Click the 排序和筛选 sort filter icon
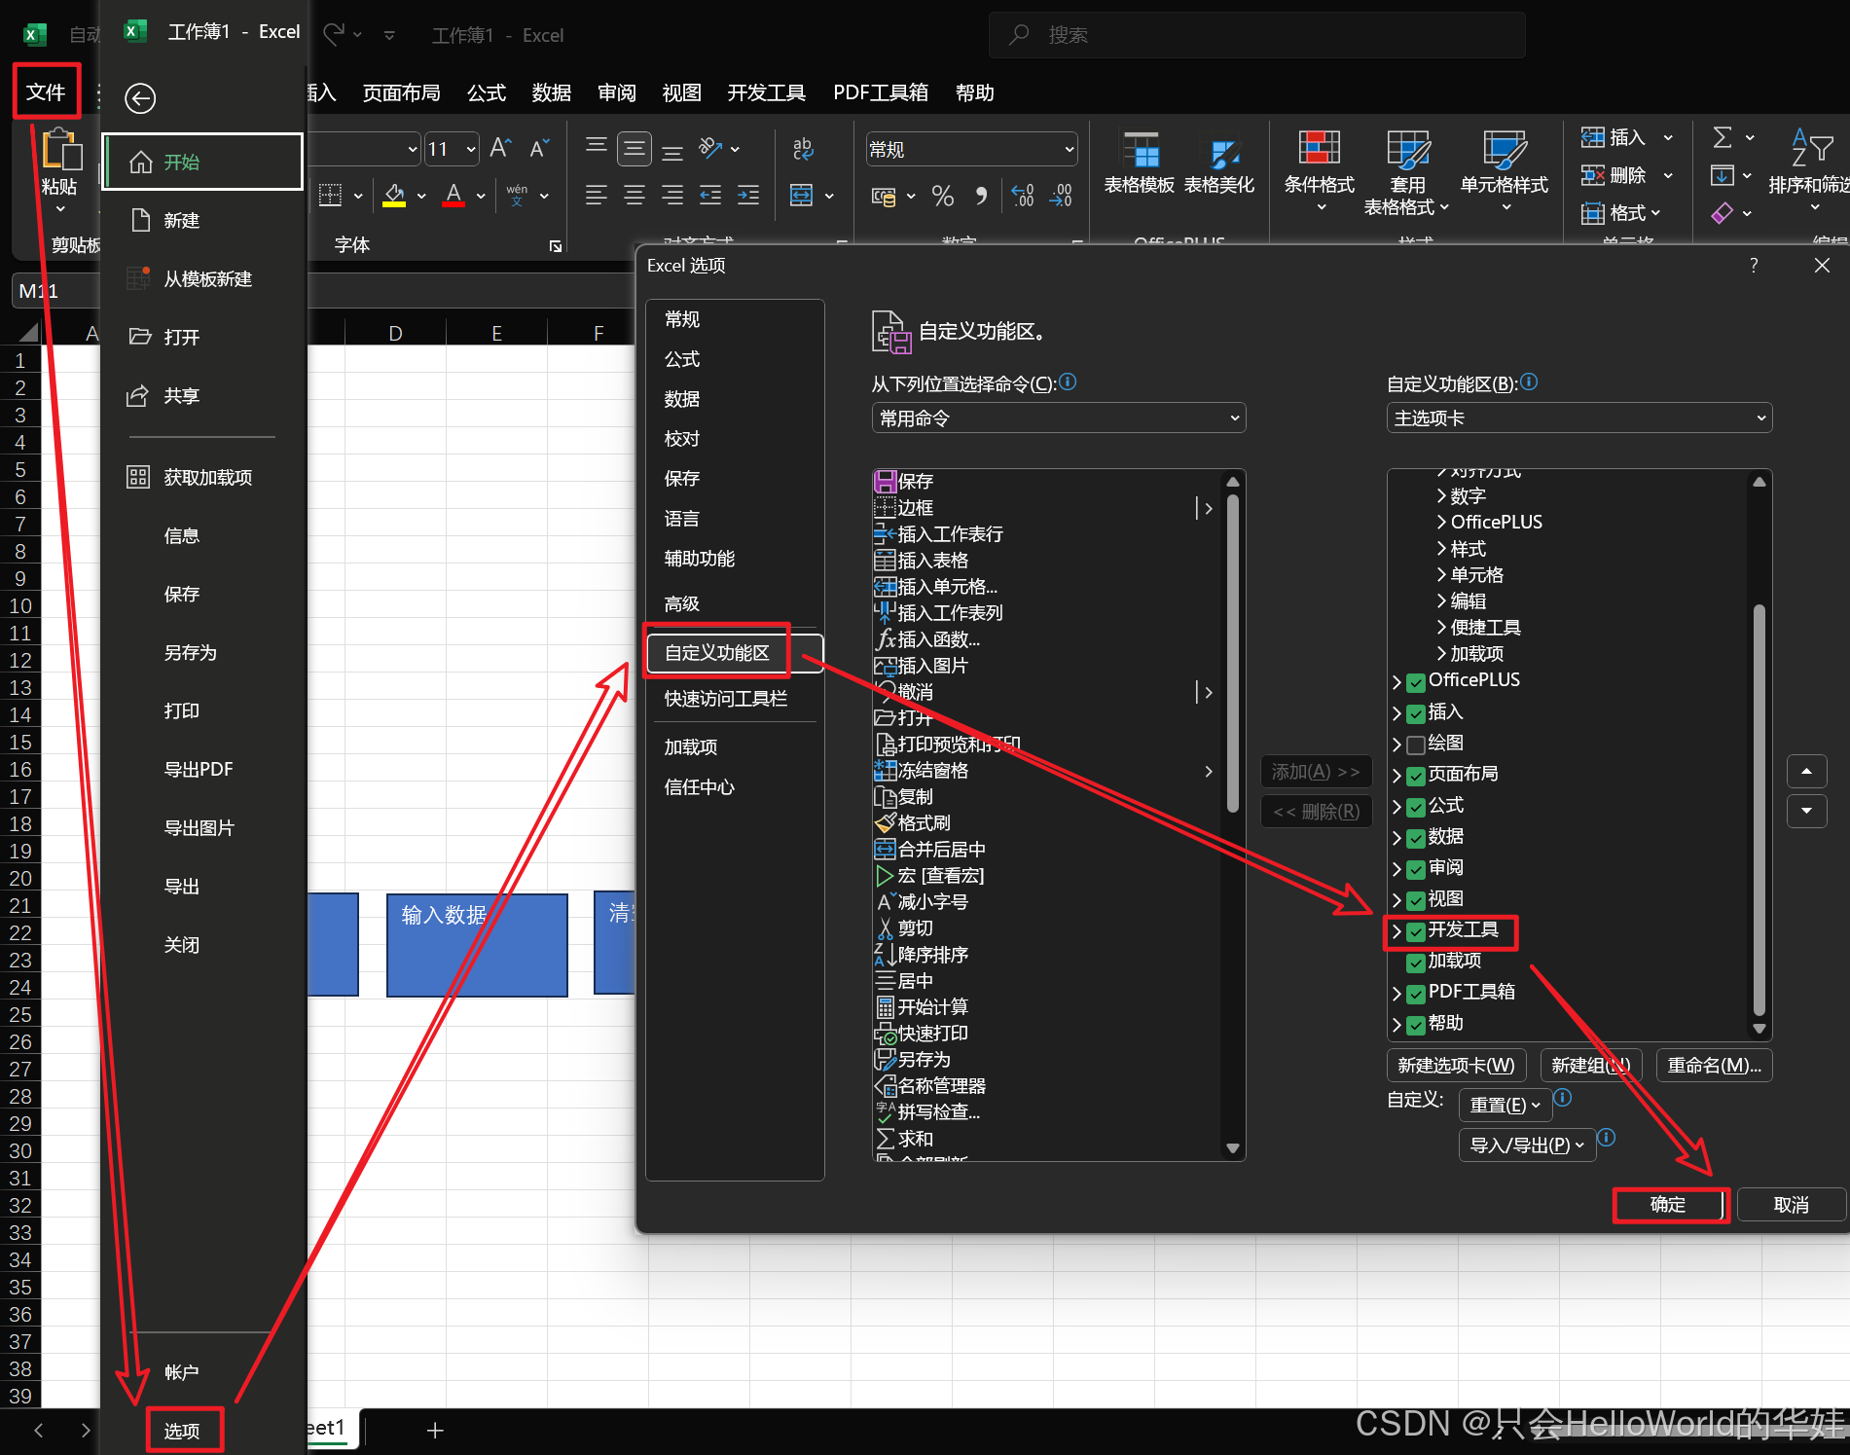Viewport: 1850px width, 1455px height. pos(1812,148)
